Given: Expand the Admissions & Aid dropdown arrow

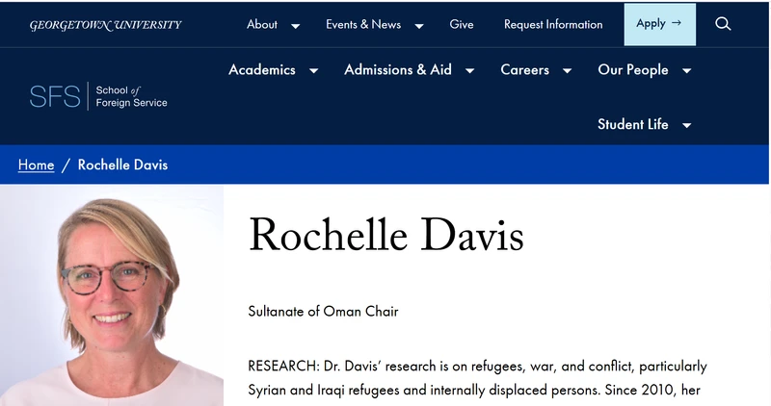Looking at the screenshot, I should tap(469, 71).
